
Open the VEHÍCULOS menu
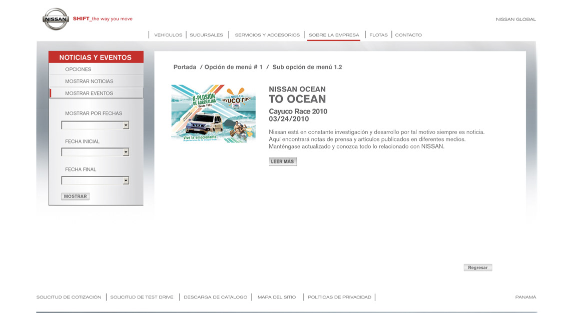[168, 35]
